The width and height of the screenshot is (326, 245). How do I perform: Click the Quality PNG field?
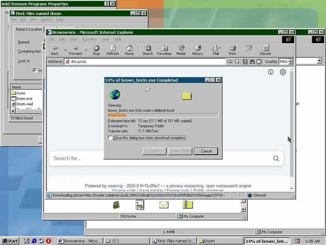(284, 62)
